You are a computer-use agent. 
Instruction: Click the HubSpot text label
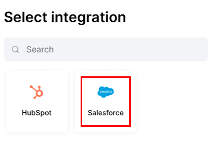coord(37,113)
